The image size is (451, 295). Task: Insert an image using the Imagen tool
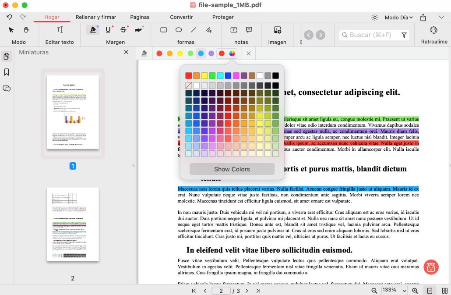coord(277,30)
